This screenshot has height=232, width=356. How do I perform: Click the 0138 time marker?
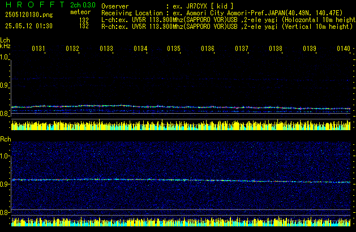tap(276, 49)
